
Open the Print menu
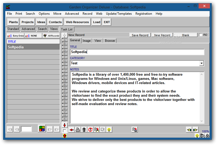pyautogui.click(x=19, y=14)
